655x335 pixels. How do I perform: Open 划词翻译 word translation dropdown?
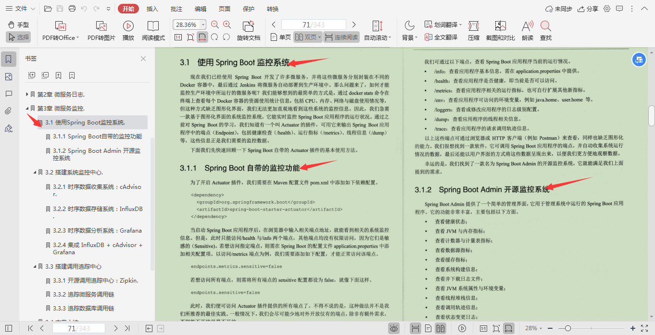click(x=443, y=25)
